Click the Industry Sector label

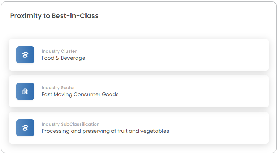tap(58, 88)
